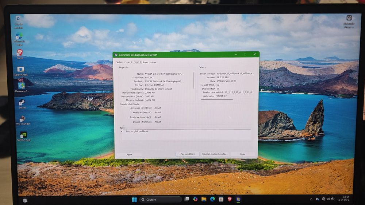Open the SupportAssist desktop shortcut

[x=20, y=71]
